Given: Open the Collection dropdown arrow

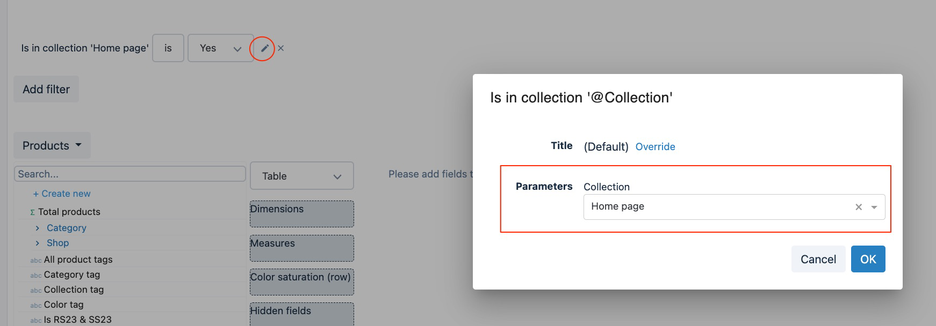Looking at the screenshot, I should (x=874, y=207).
